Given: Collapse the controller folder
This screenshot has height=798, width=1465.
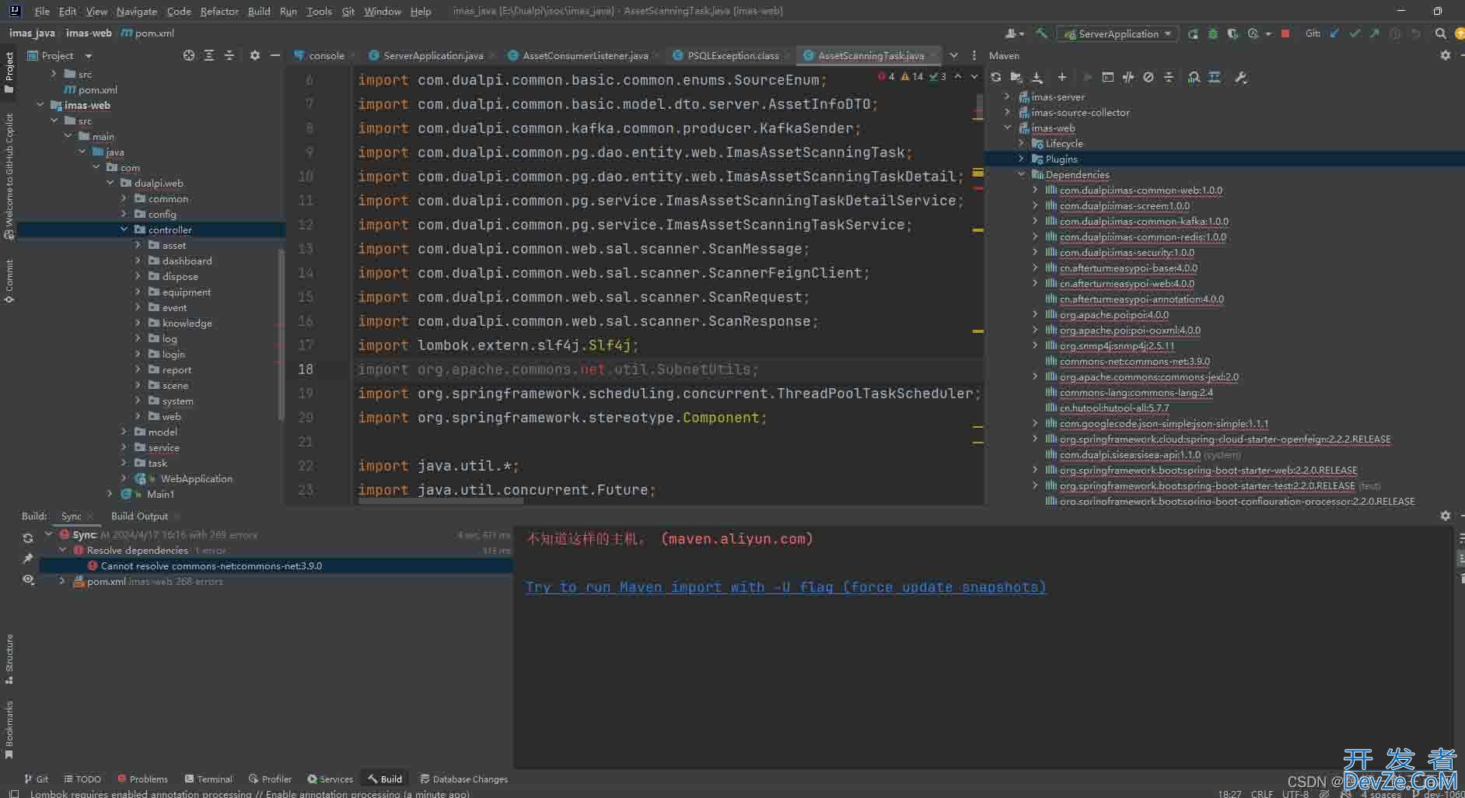Looking at the screenshot, I should (124, 229).
